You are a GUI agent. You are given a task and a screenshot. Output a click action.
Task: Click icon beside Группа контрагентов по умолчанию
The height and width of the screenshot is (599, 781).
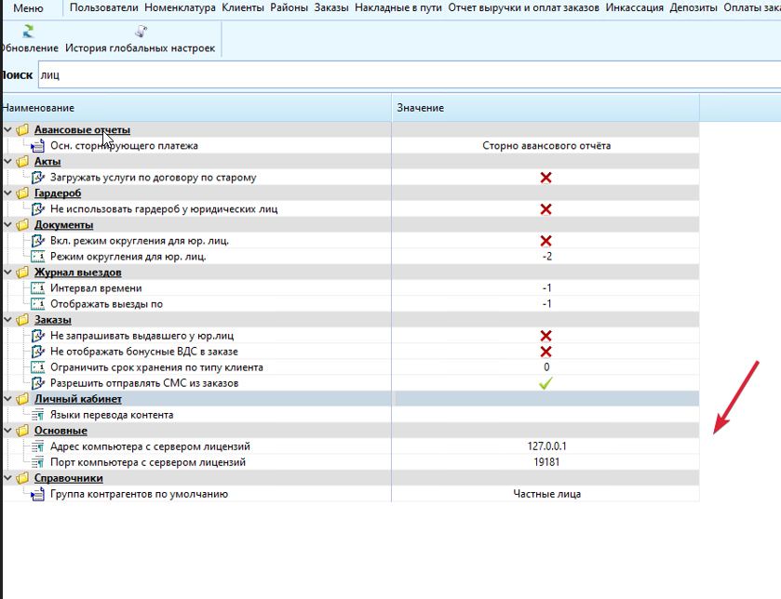pyautogui.click(x=38, y=494)
